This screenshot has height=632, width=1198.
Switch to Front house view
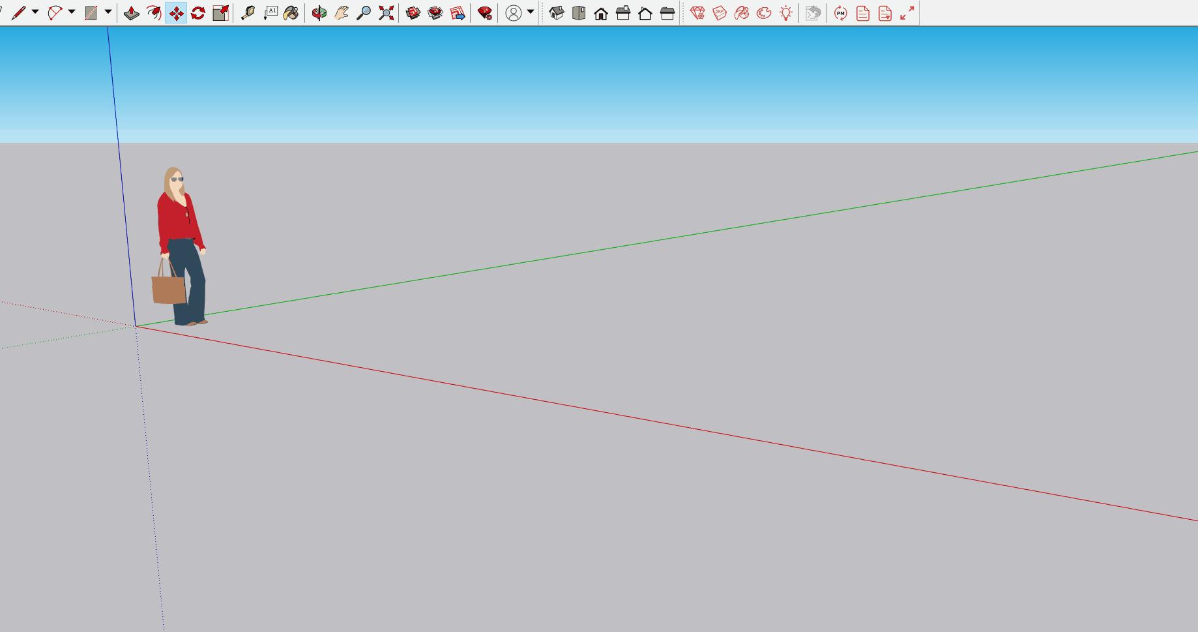point(601,13)
